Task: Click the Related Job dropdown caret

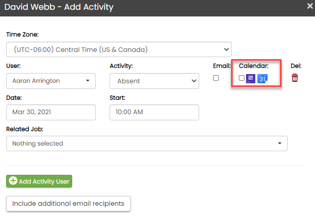Action: click(x=280, y=143)
